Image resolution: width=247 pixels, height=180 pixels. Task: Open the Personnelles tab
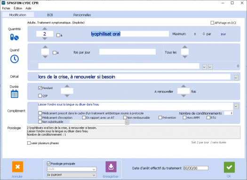click(x=82, y=15)
